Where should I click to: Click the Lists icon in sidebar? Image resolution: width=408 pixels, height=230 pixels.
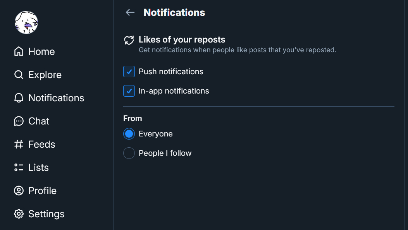pos(19,167)
